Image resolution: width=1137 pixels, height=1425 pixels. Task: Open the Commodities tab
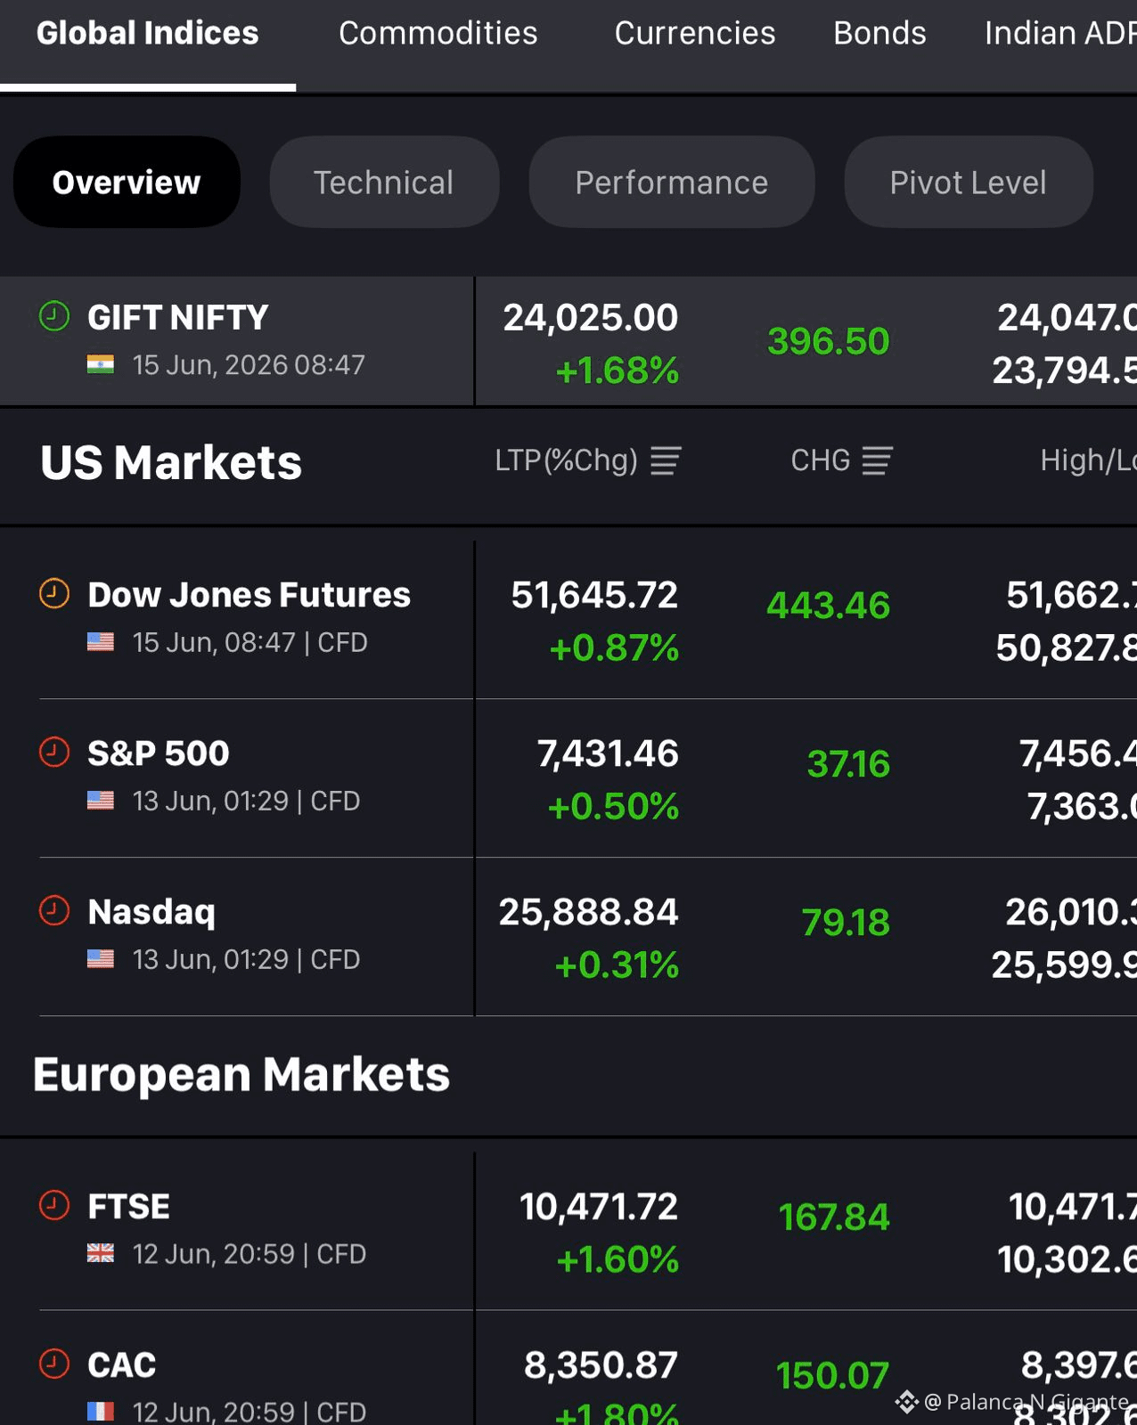click(438, 33)
